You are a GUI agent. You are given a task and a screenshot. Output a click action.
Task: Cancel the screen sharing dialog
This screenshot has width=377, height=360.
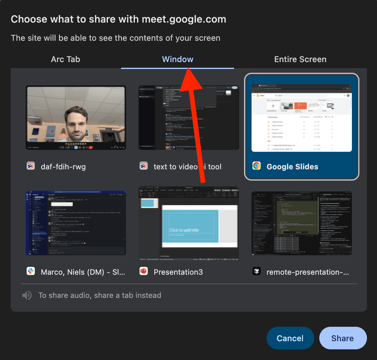(290, 338)
